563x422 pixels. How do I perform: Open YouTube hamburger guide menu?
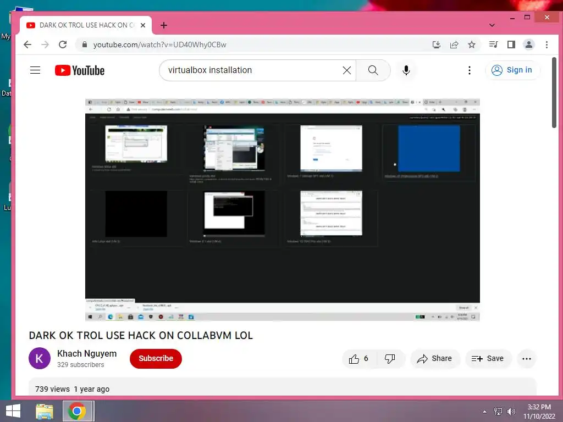(x=35, y=70)
